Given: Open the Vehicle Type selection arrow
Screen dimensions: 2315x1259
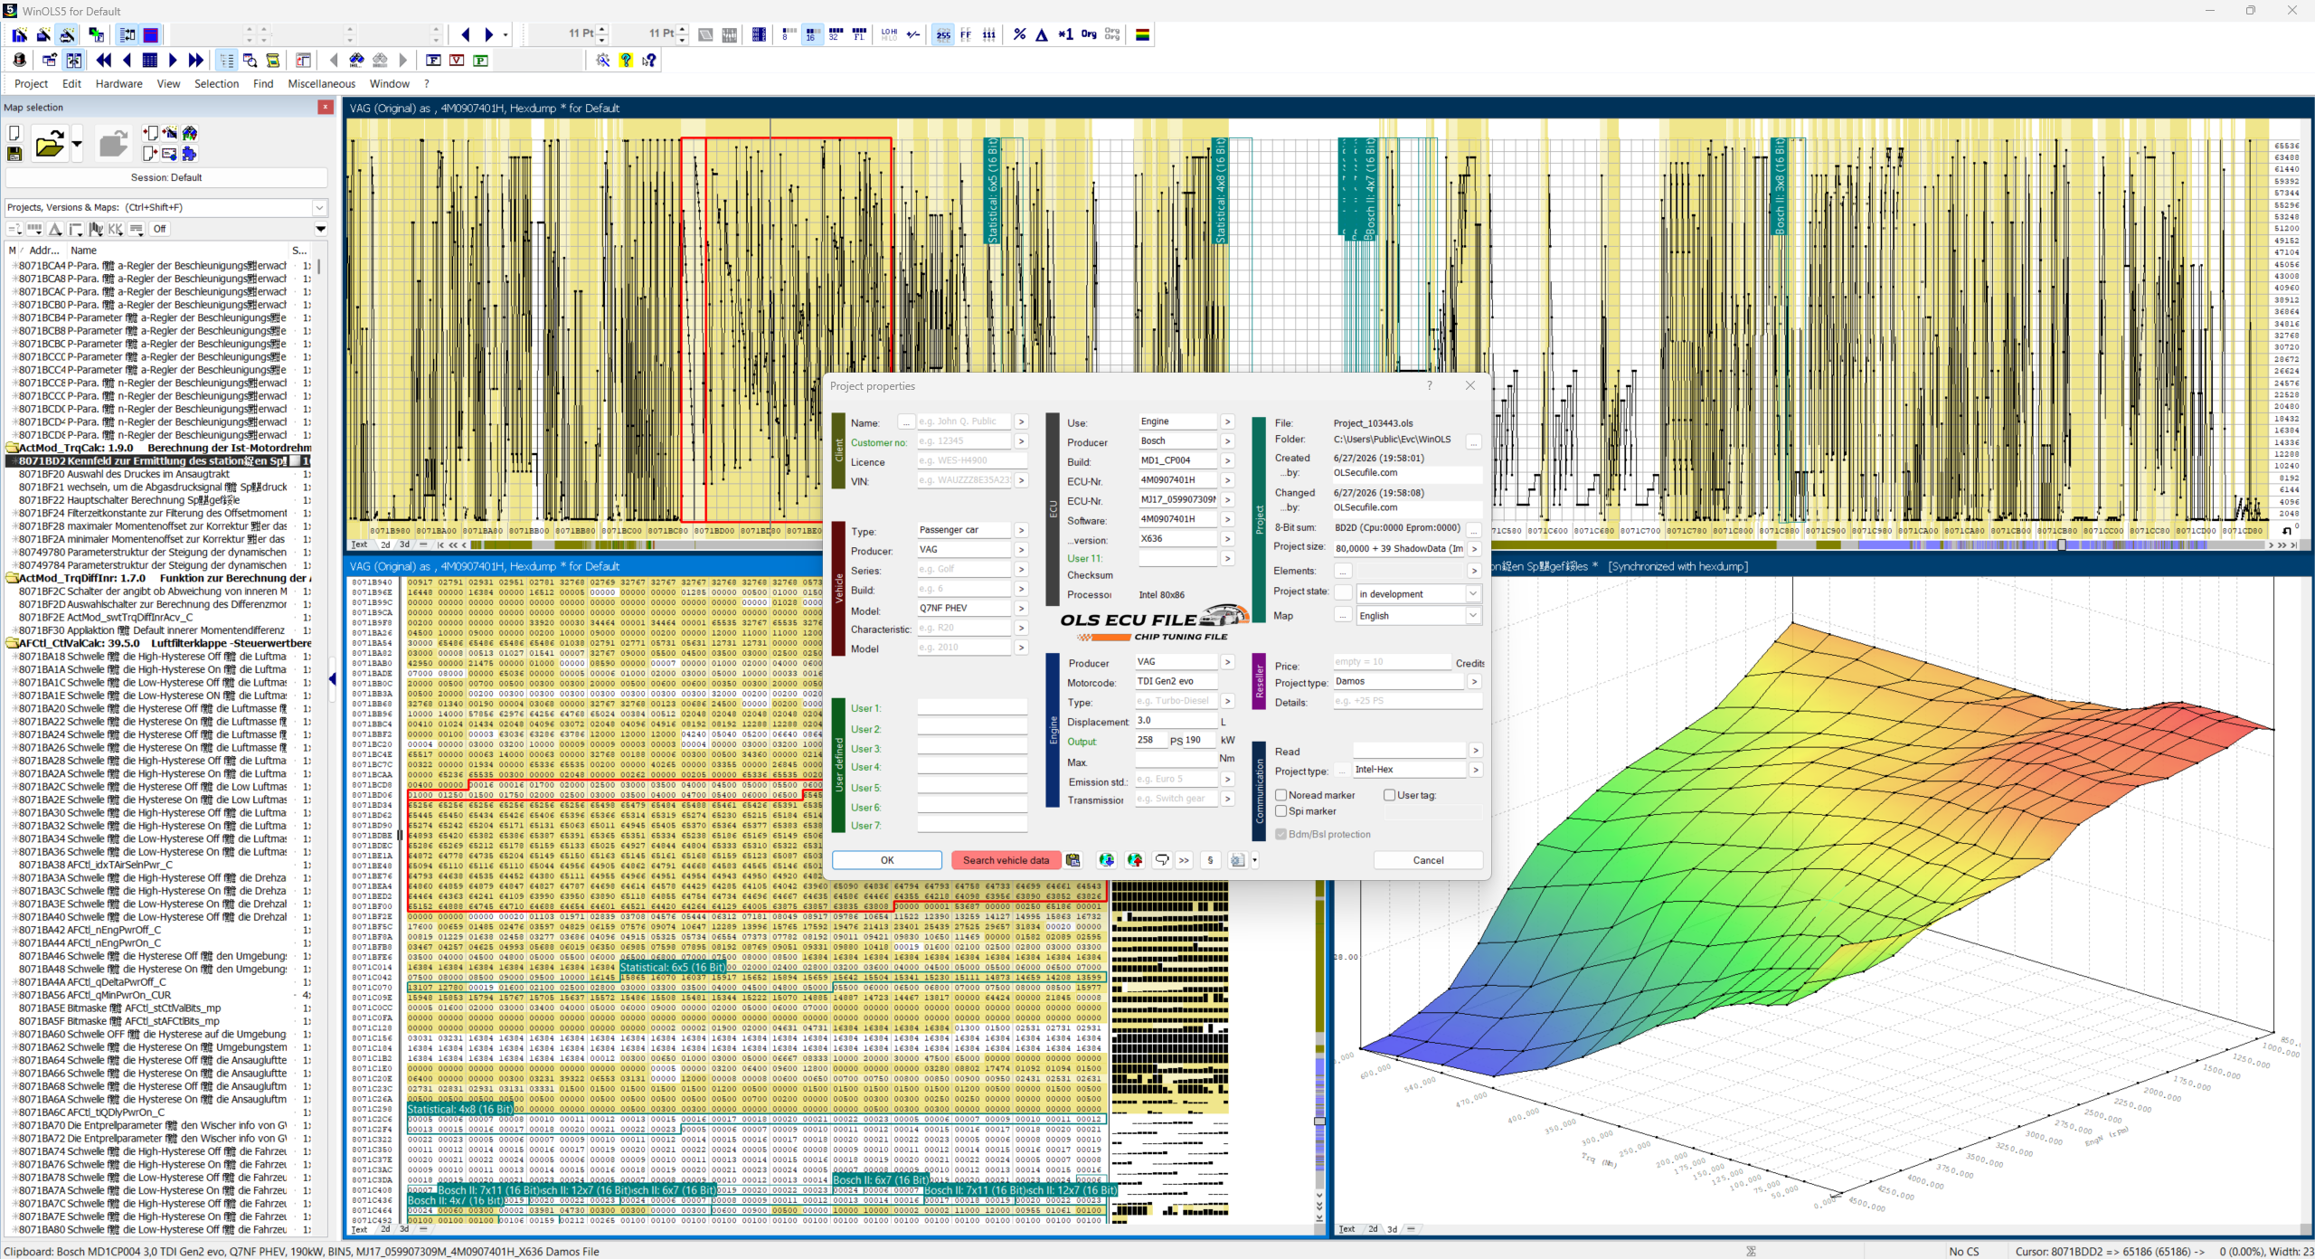Looking at the screenshot, I should coord(1021,530).
